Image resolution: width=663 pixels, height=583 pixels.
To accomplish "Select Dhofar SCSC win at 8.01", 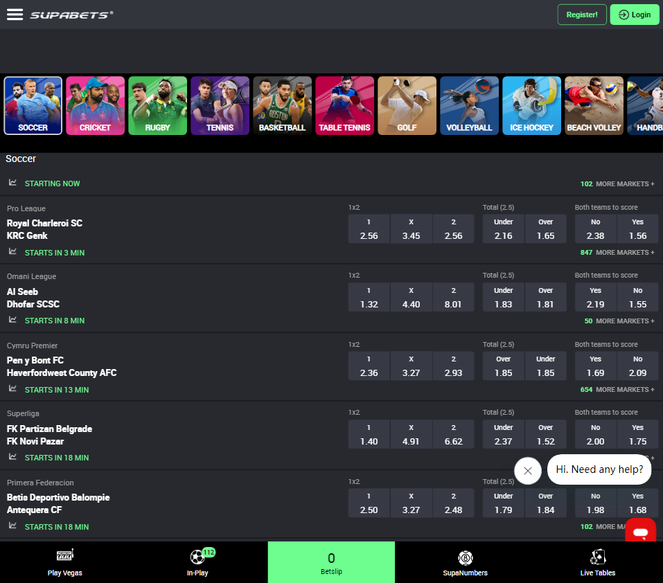I will pos(453,298).
